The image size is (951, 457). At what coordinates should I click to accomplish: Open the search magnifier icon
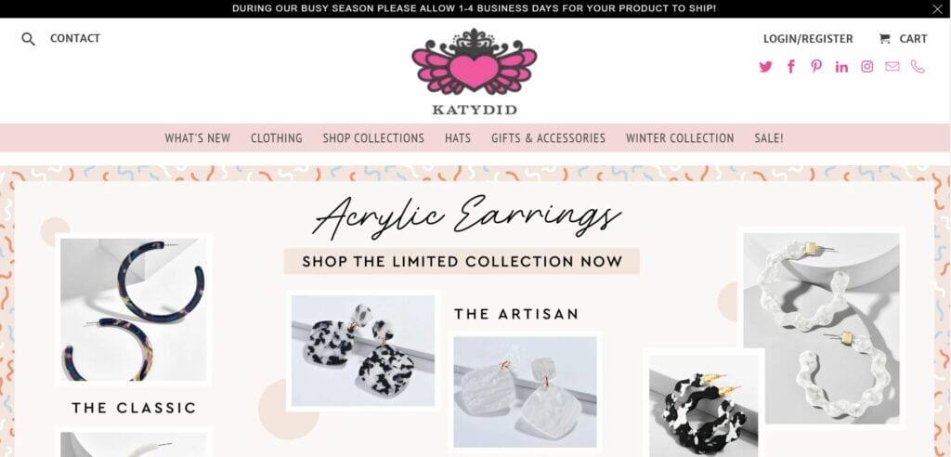pyautogui.click(x=28, y=39)
